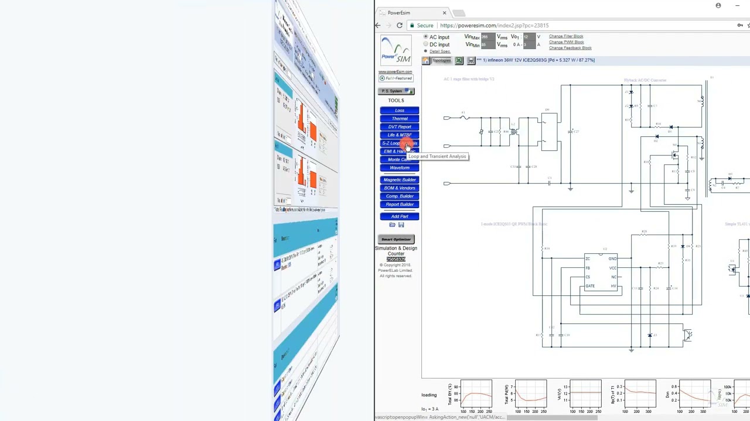Open Report Builder
Viewport: 750px width, 421px height.
click(x=399, y=205)
